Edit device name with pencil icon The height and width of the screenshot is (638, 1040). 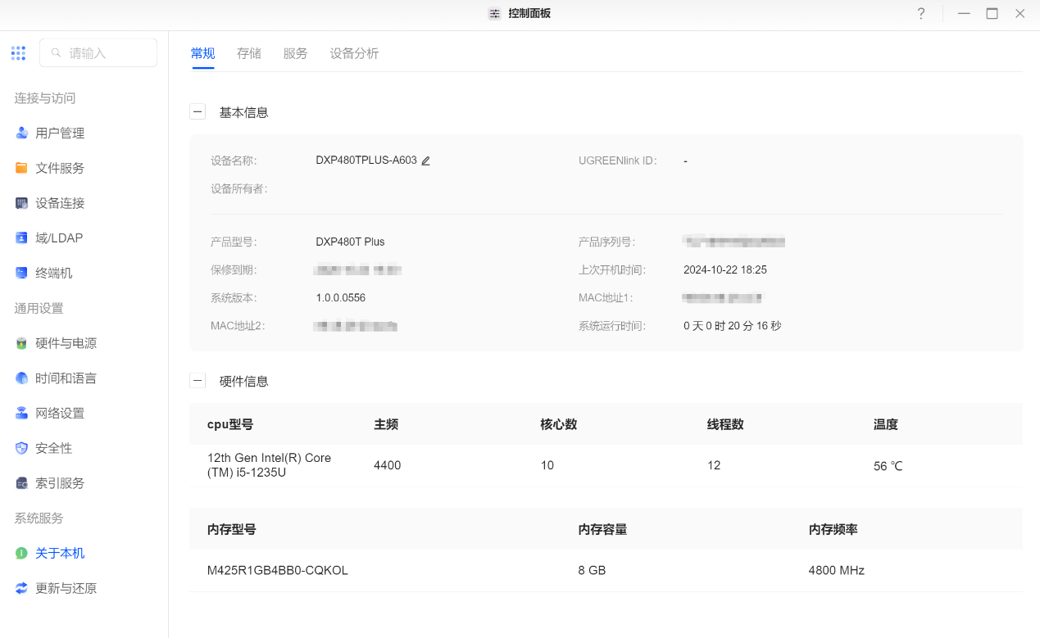425,161
